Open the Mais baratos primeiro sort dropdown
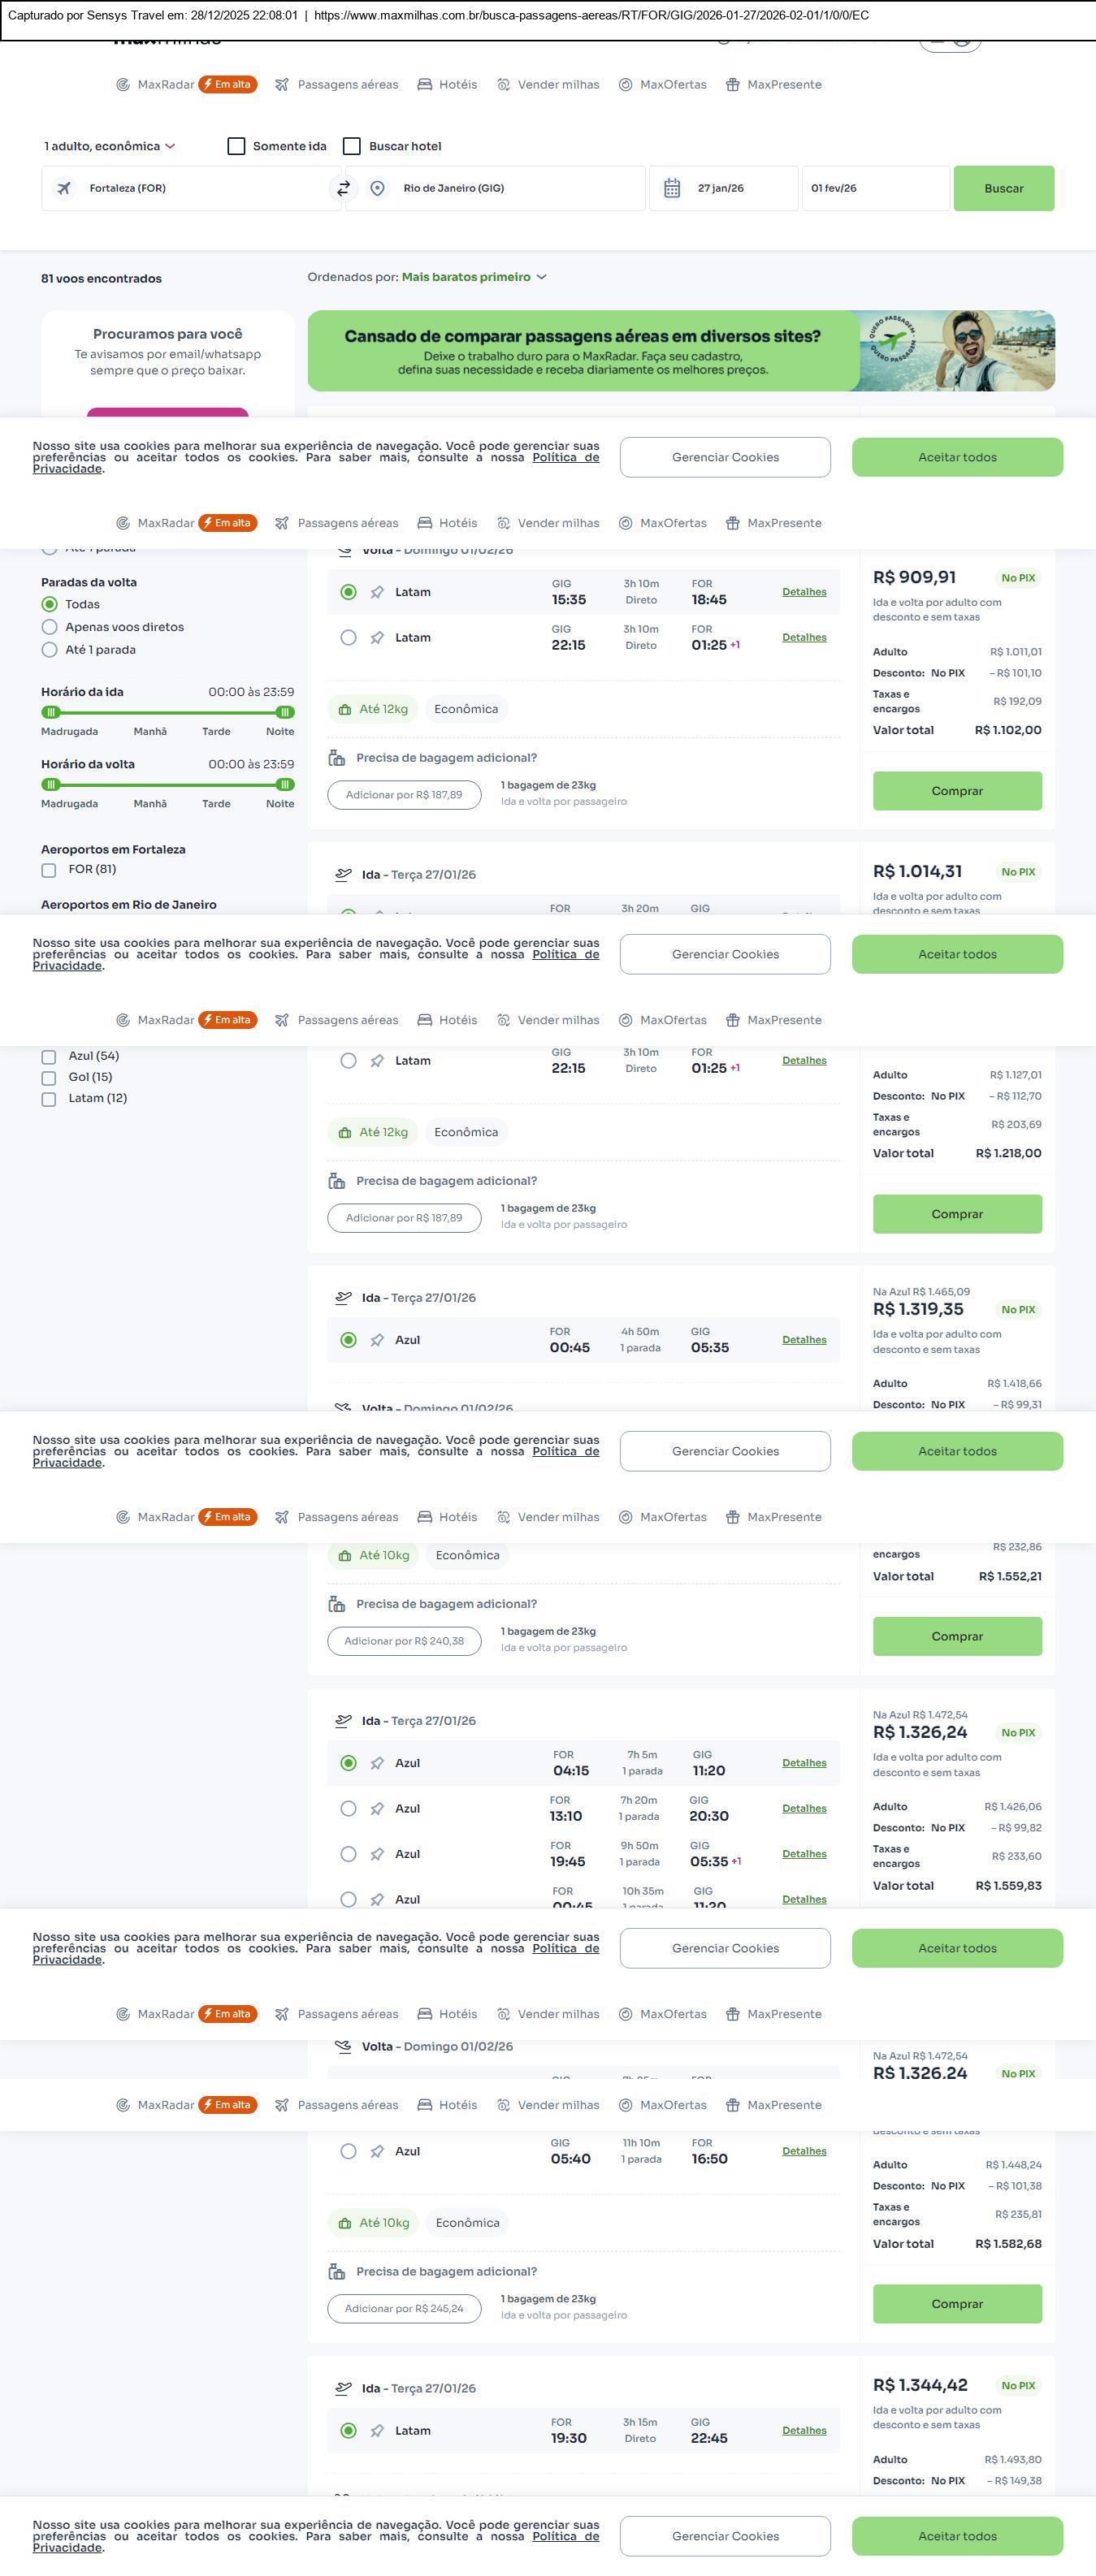 pyautogui.click(x=474, y=277)
